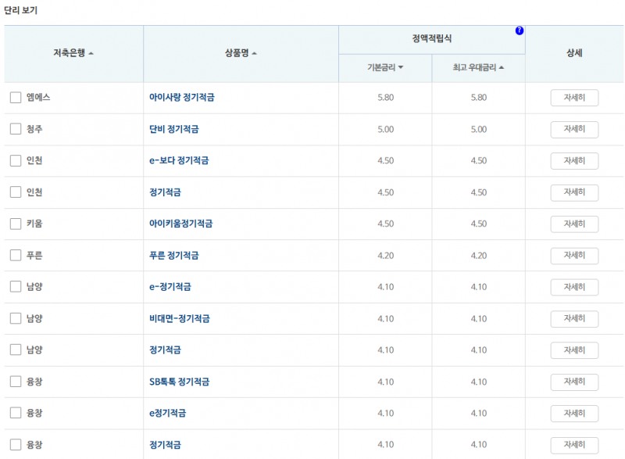
Task: Open SB톡톡 정기적금 product link
Action: [180, 382]
